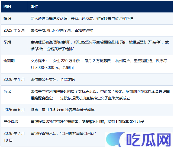Screen dimensions: 174x147
Task: Click the bold text 拒绝配合鉴定
Action: [x=42, y=98]
